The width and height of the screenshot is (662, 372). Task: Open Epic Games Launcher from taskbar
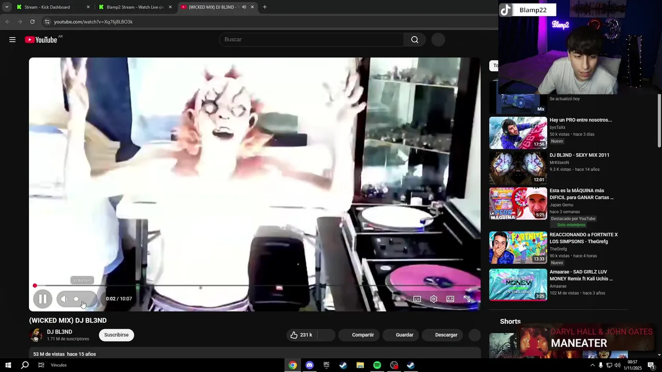coord(326,365)
